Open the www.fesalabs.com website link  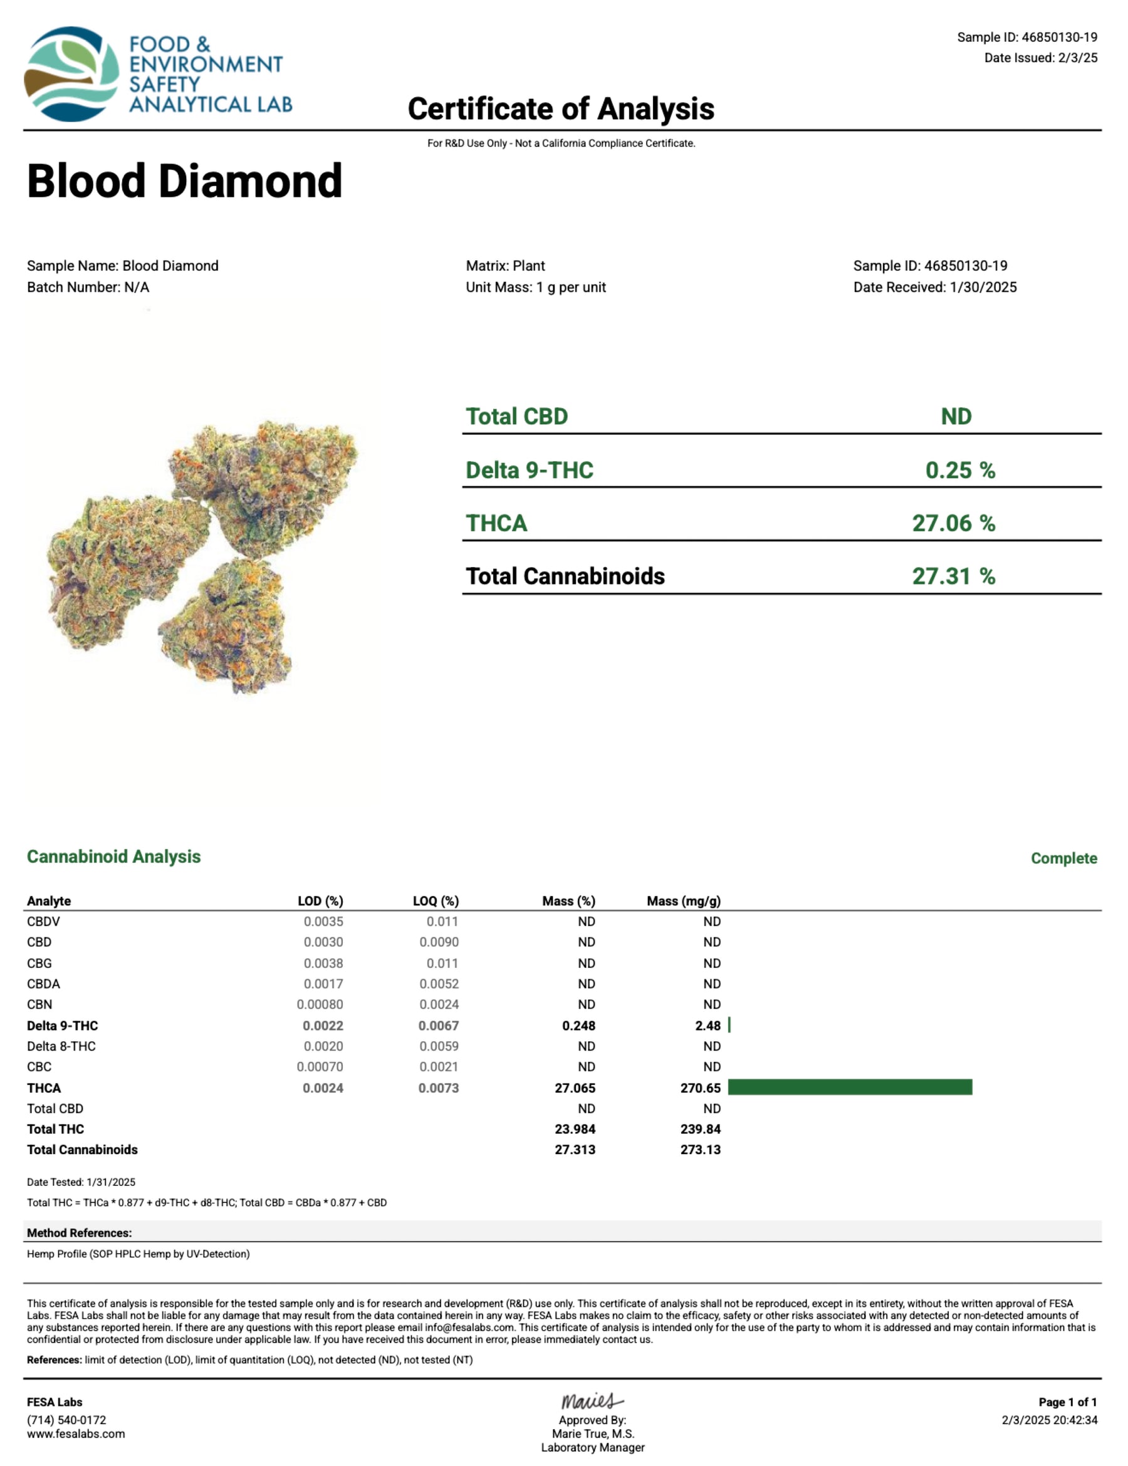pos(76,1434)
